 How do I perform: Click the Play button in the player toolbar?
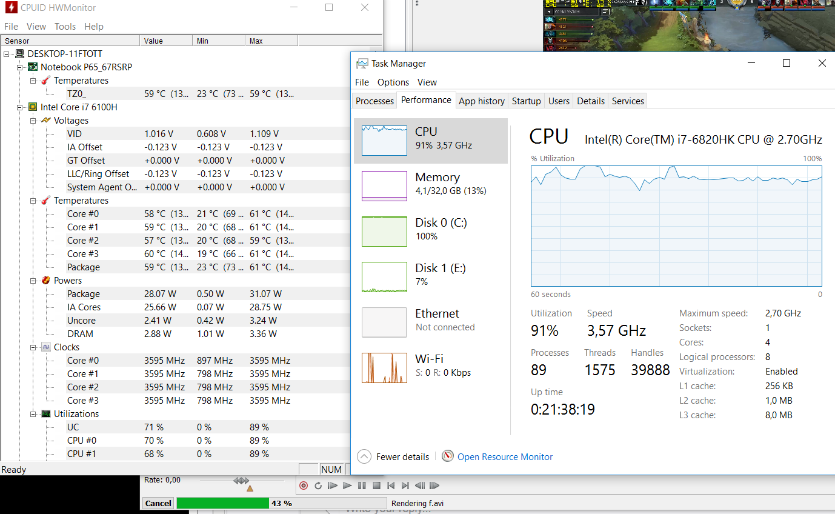pos(347,486)
